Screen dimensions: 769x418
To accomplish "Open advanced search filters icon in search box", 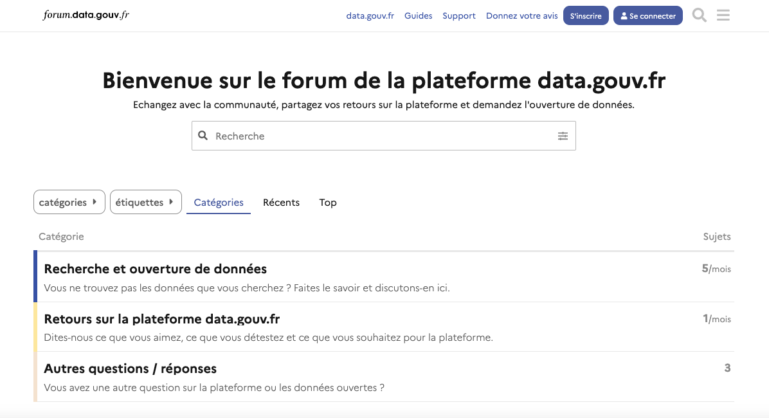I will tap(563, 136).
